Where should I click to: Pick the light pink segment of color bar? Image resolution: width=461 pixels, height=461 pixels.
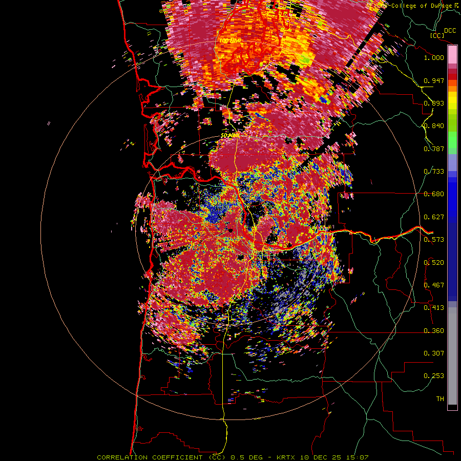[x=452, y=55]
